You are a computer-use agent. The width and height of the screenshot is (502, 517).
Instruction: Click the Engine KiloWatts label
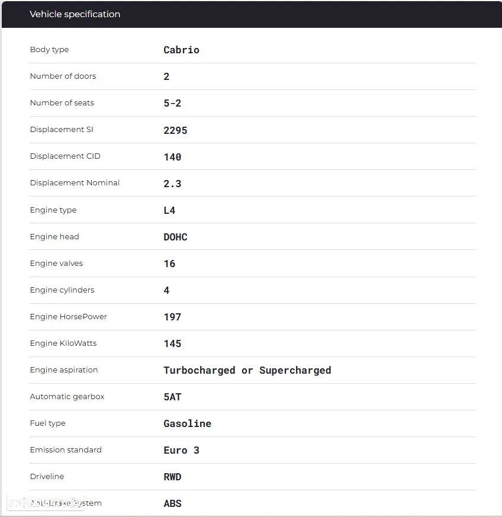tap(63, 343)
